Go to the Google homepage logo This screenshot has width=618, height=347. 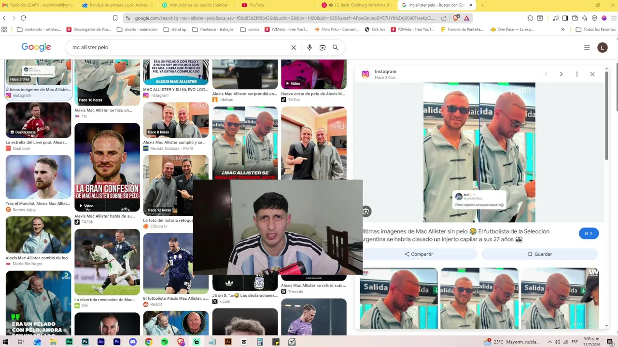(36, 47)
